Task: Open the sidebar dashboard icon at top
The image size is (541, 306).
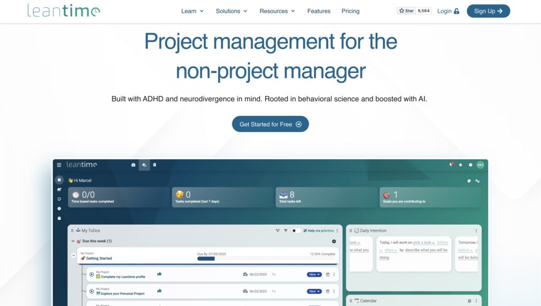Action: click(59, 179)
